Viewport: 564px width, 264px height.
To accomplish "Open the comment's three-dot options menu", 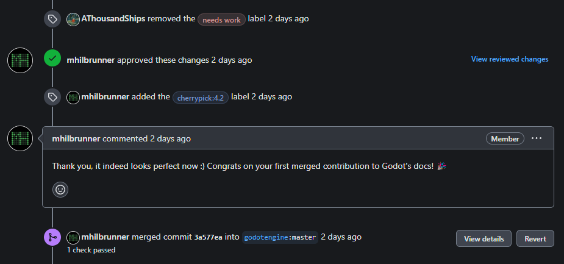I will (537, 138).
